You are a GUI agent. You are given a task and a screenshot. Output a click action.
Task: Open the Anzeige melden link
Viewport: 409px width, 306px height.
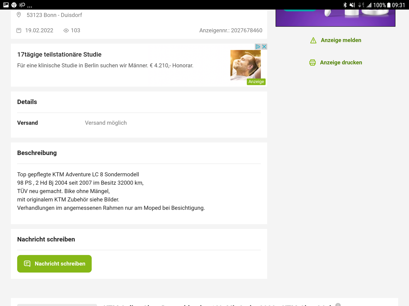pos(341,40)
